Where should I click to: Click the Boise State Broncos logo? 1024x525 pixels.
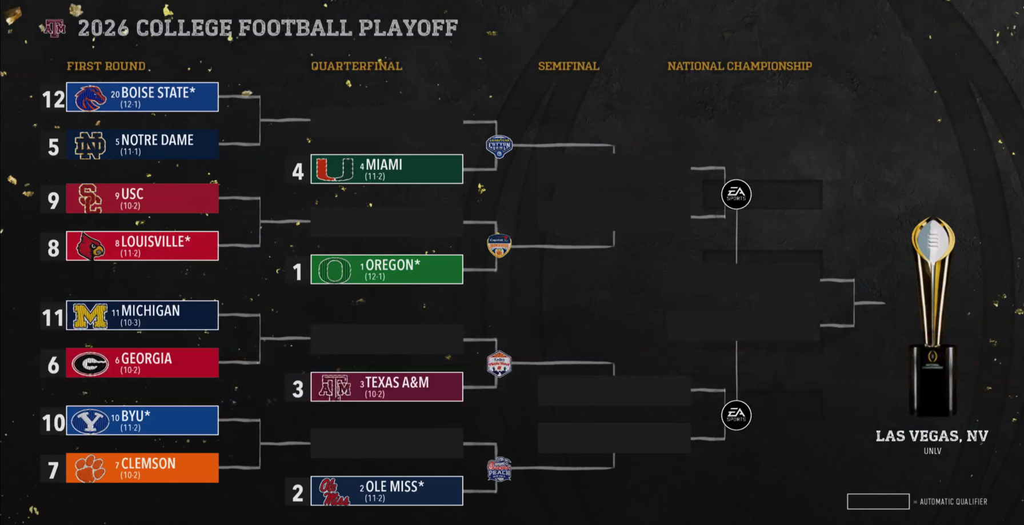click(x=90, y=98)
